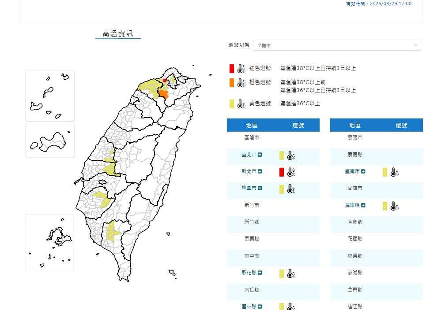Click the red color swatch in the legend
The width and height of the screenshot is (426, 310).
[x=231, y=68]
